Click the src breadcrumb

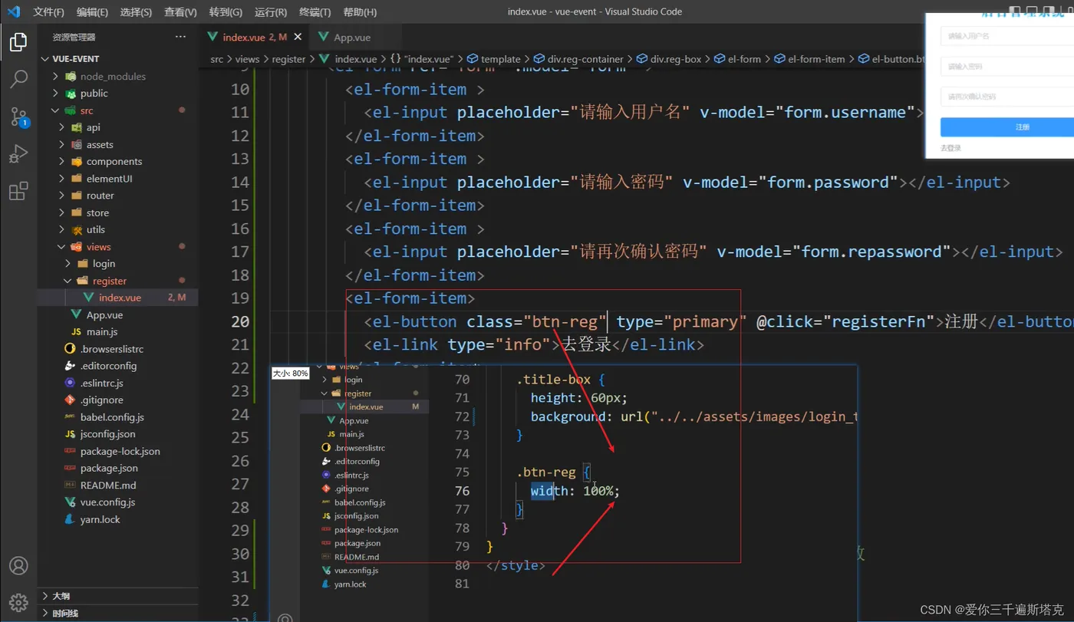coord(217,59)
